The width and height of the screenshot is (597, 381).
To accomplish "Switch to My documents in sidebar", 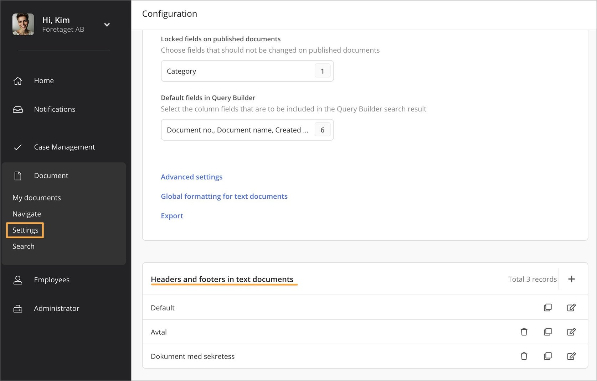I will pos(36,198).
